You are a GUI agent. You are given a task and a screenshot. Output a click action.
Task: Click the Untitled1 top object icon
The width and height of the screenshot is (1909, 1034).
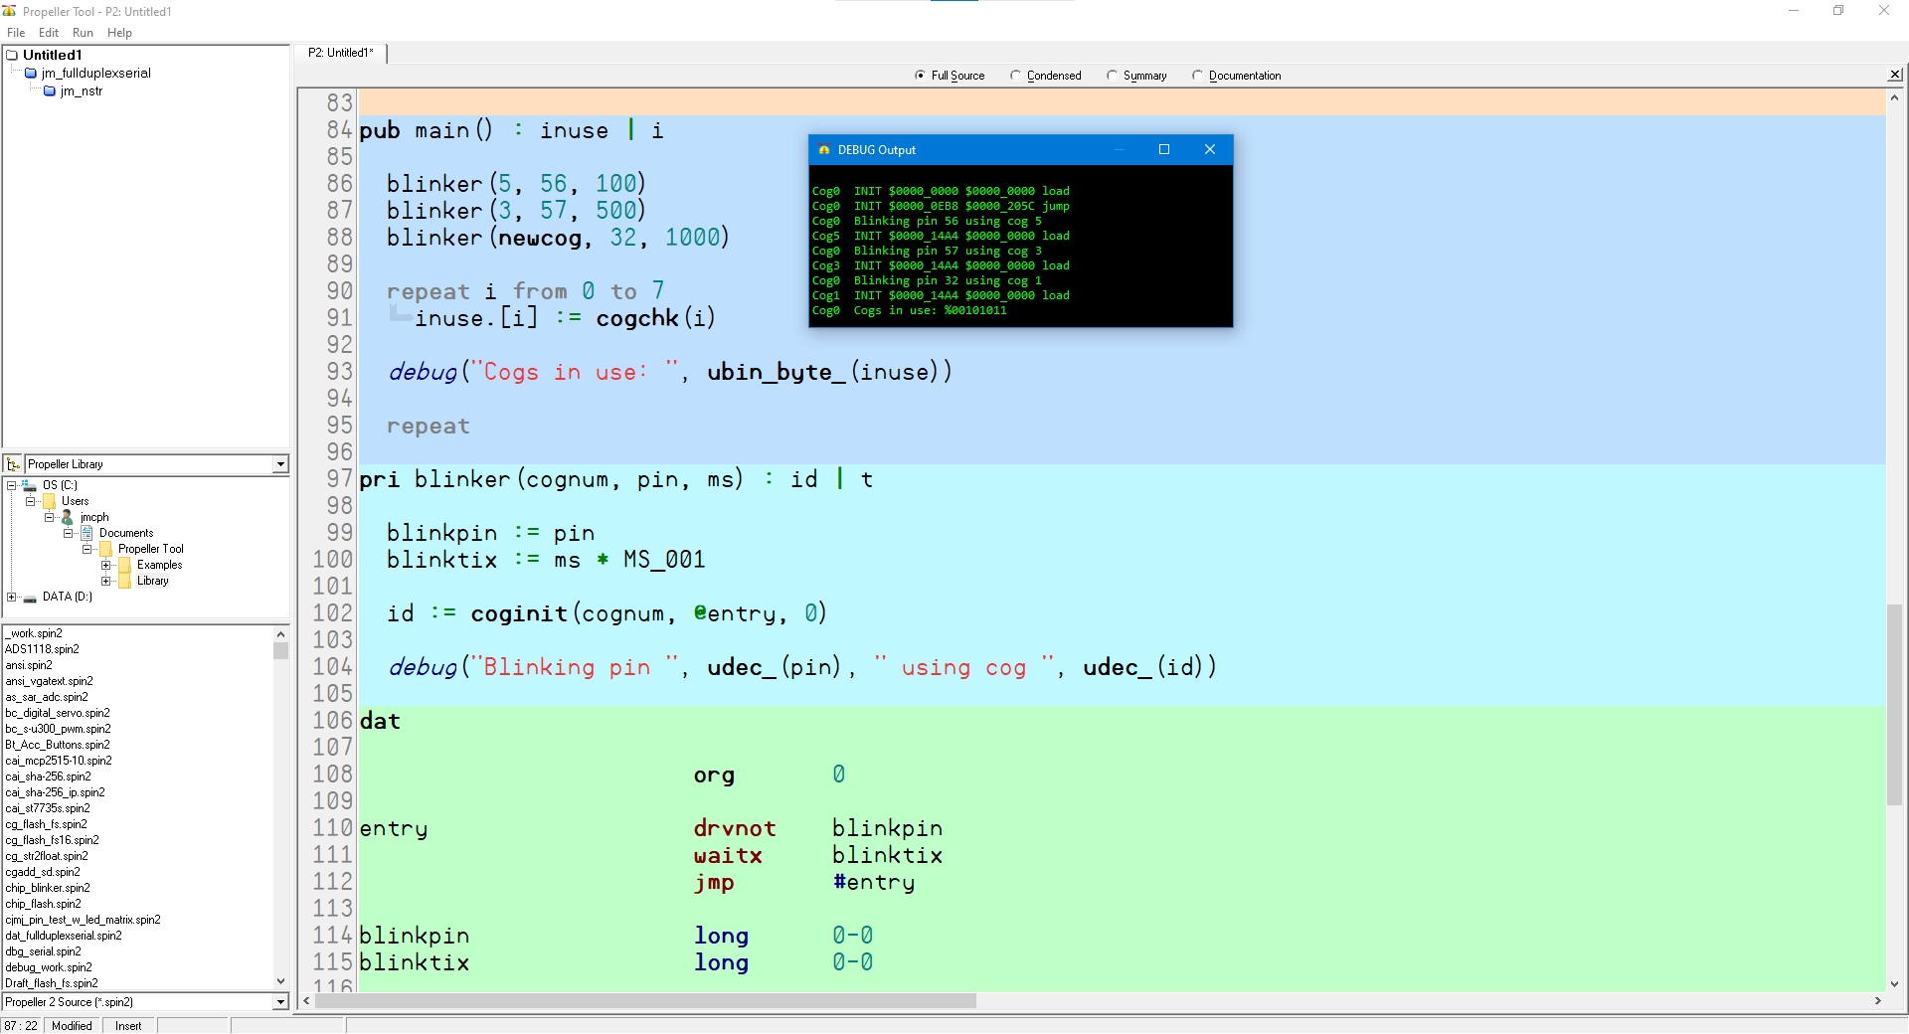(13, 56)
